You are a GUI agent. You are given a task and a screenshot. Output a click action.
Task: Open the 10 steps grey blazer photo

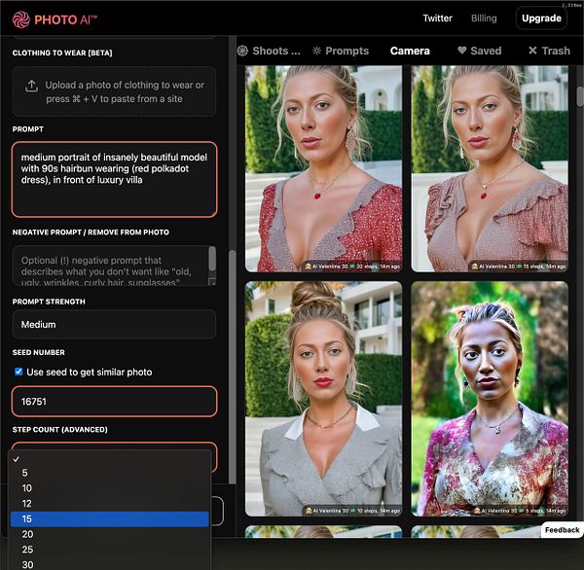pyautogui.click(x=324, y=399)
